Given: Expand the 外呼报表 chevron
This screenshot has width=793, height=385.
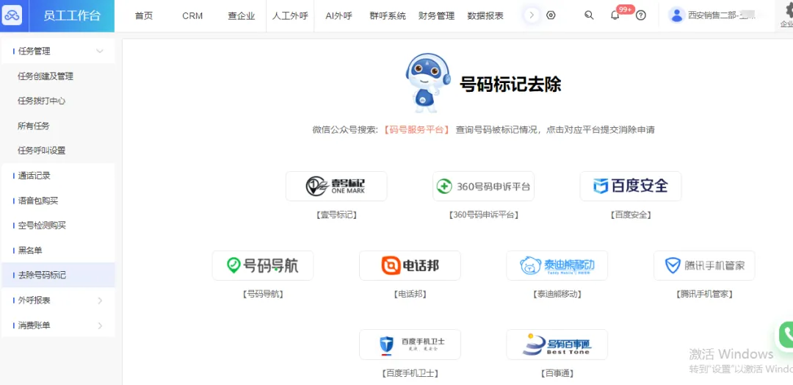Looking at the screenshot, I should pos(100,301).
